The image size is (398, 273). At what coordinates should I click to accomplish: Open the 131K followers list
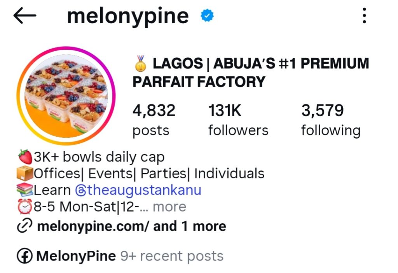238,120
